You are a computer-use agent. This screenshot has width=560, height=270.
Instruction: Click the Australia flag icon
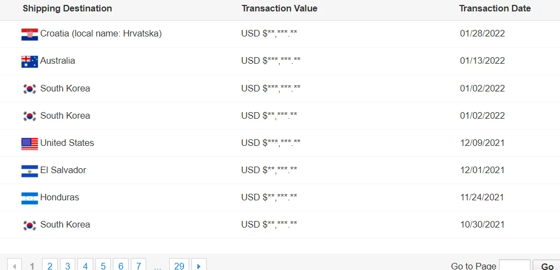(29, 62)
